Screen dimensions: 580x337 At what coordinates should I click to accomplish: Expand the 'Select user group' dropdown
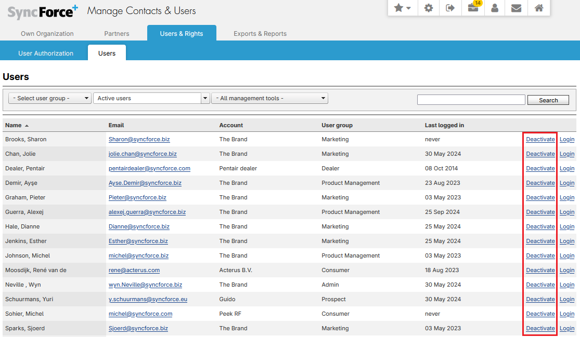coord(50,98)
